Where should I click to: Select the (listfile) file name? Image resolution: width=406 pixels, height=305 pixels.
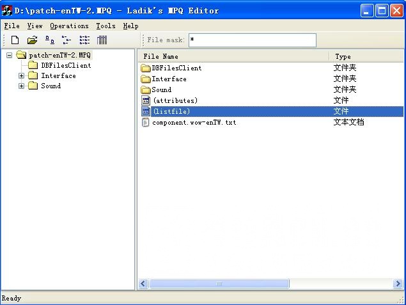pos(171,112)
